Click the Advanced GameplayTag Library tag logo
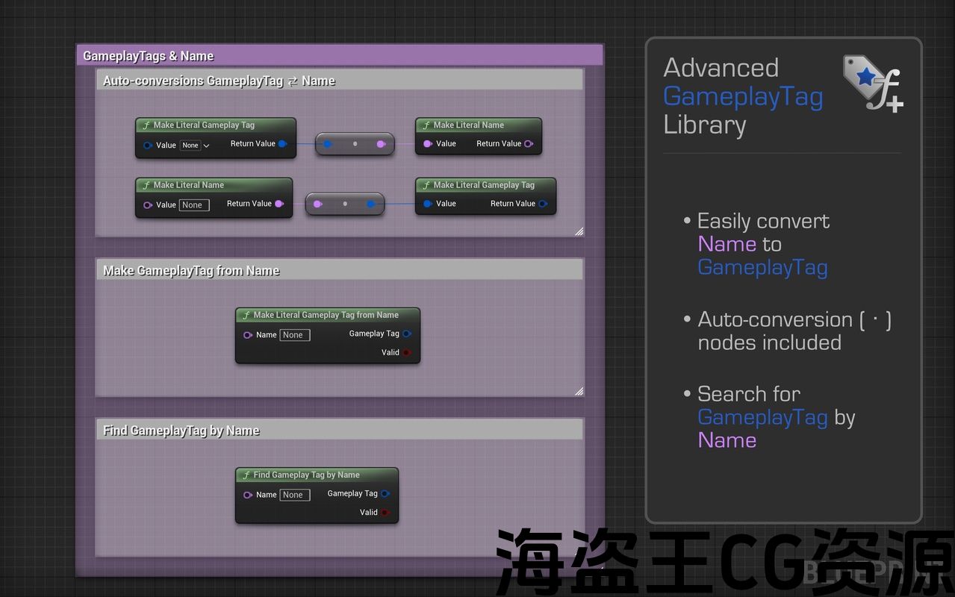 point(872,83)
